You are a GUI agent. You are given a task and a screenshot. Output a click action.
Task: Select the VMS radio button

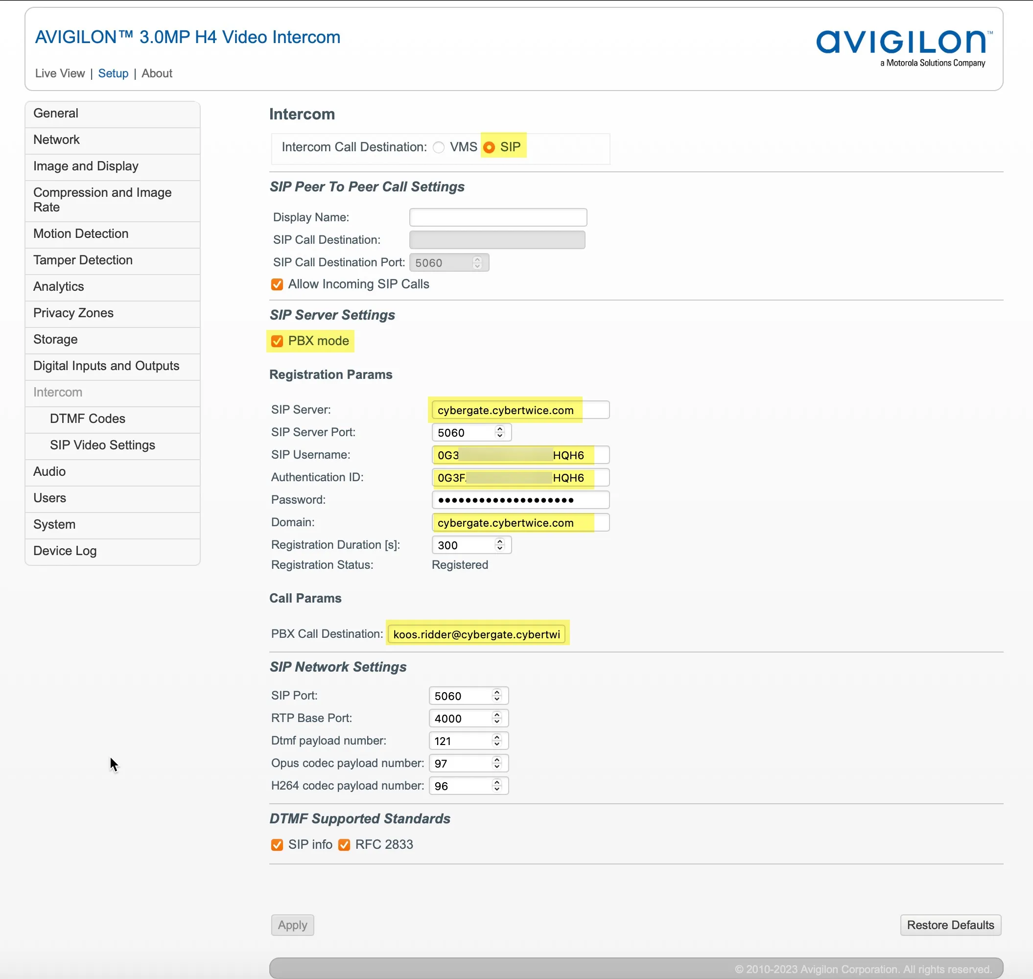(x=439, y=148)
